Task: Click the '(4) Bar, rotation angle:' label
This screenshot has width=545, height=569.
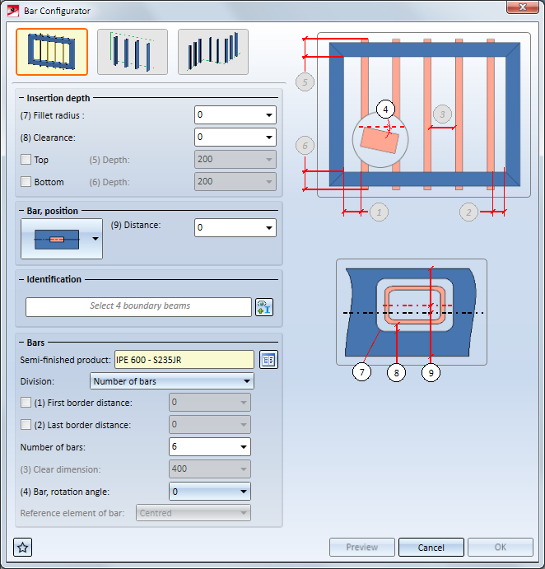Action: [64, 492]
